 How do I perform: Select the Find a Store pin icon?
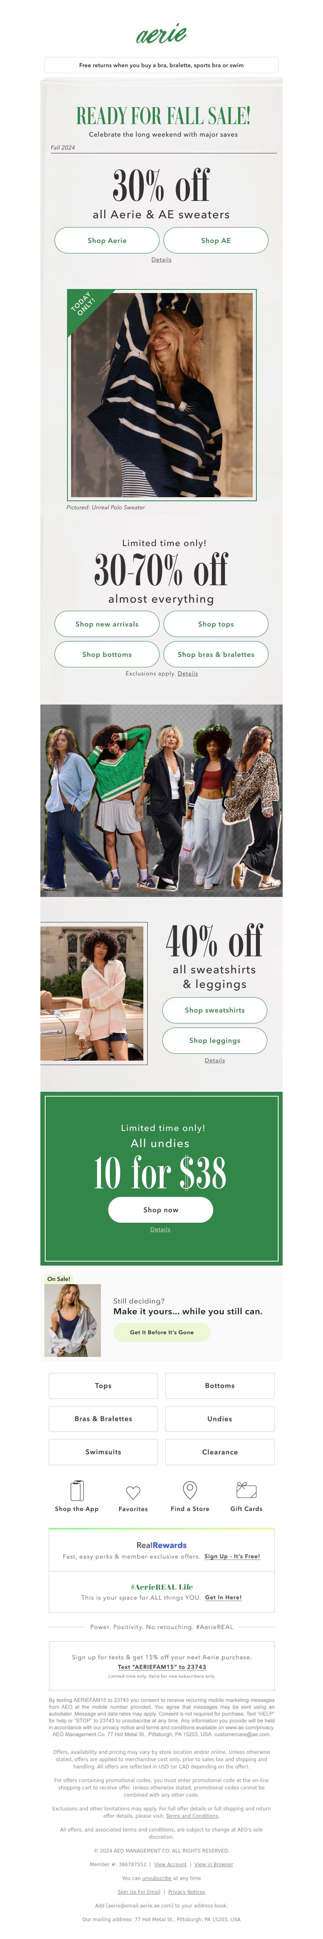[x=190, y=1490]
